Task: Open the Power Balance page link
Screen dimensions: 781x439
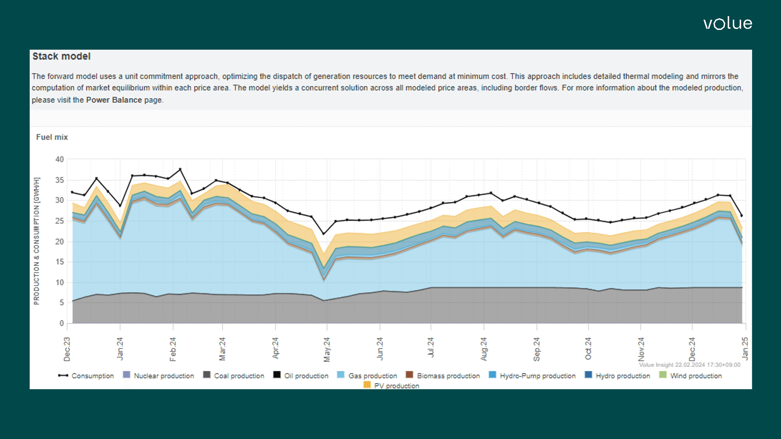Action: tap(114, 100)
